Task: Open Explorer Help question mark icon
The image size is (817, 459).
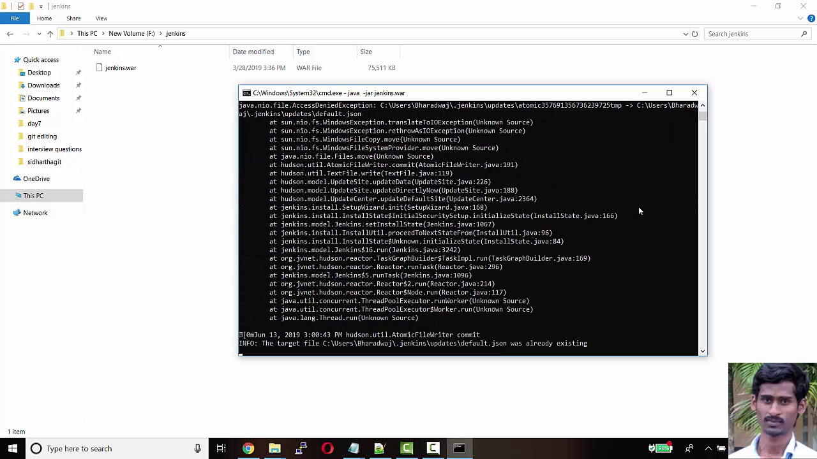Action: tap(811, 18)
